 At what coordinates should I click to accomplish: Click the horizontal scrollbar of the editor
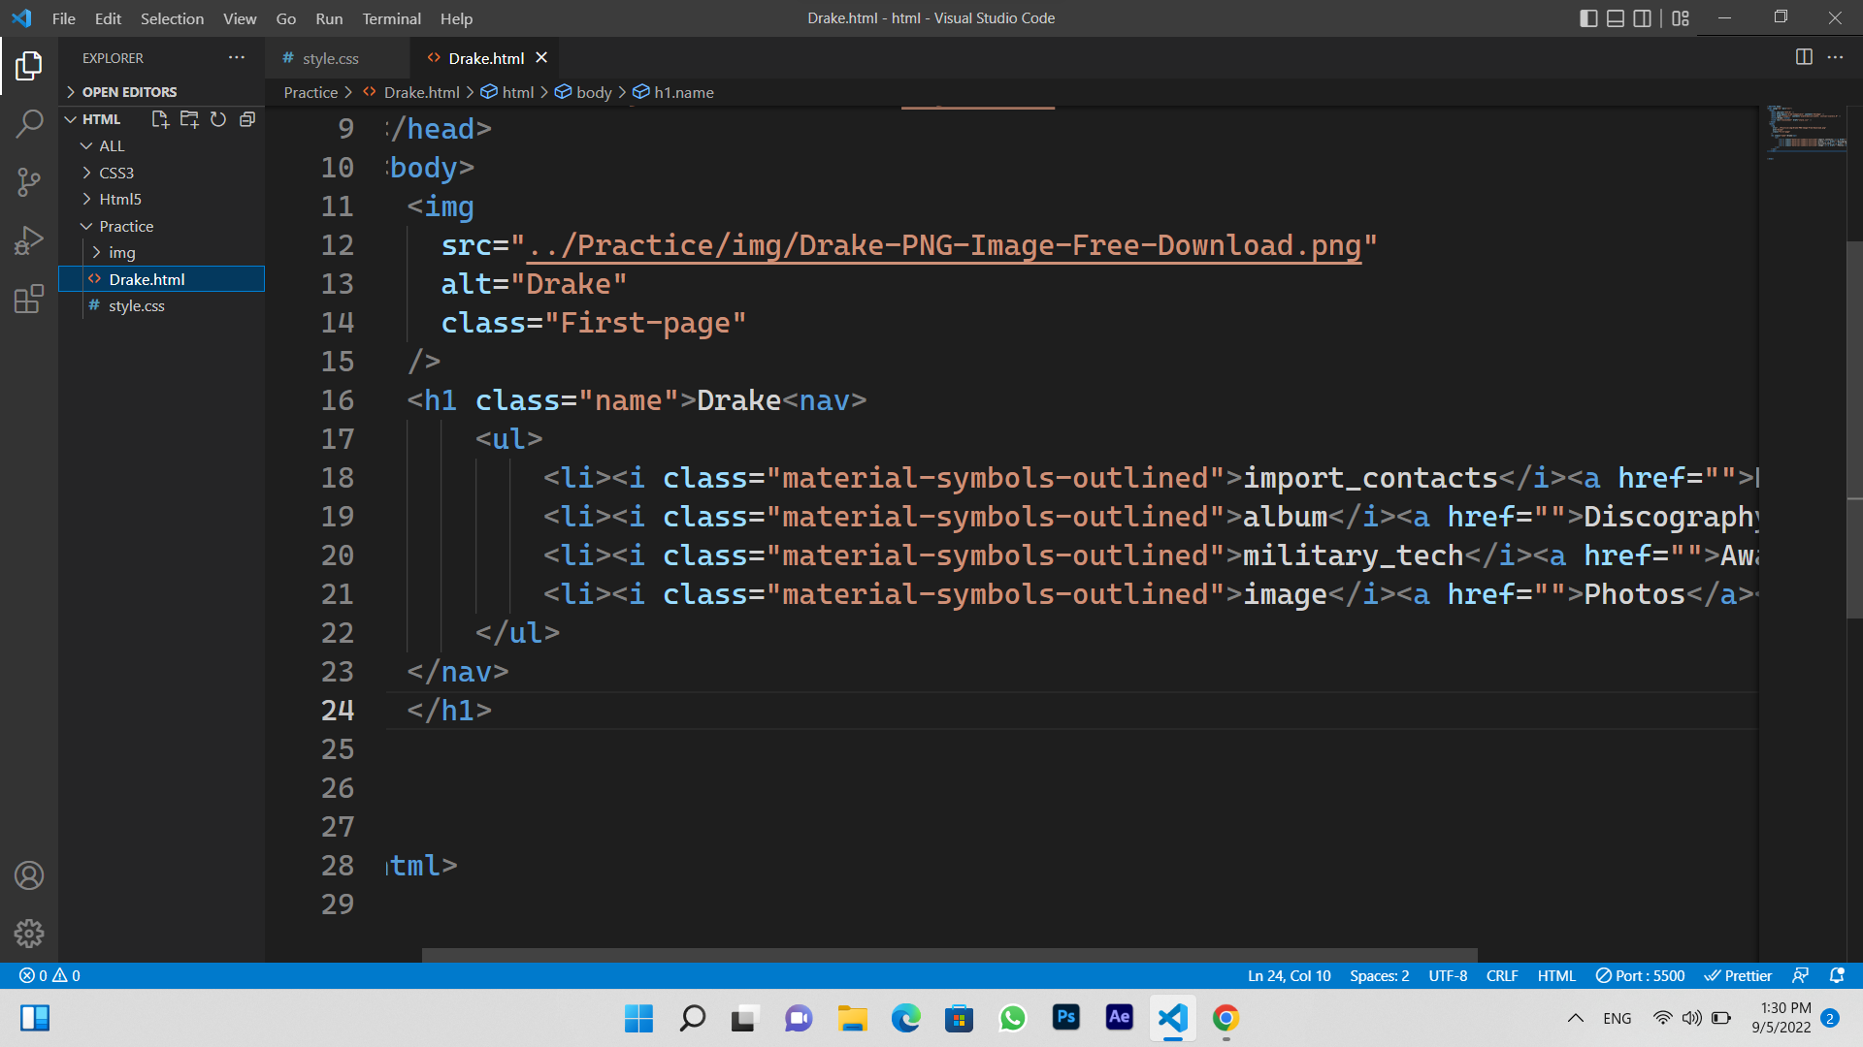click(949, 955)
